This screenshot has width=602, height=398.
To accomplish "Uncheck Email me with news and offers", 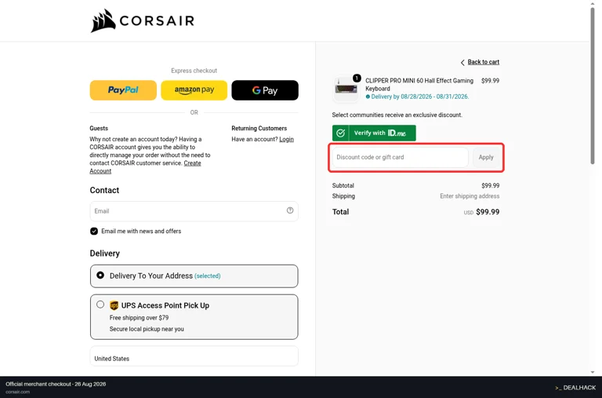I will click(94, 231).
